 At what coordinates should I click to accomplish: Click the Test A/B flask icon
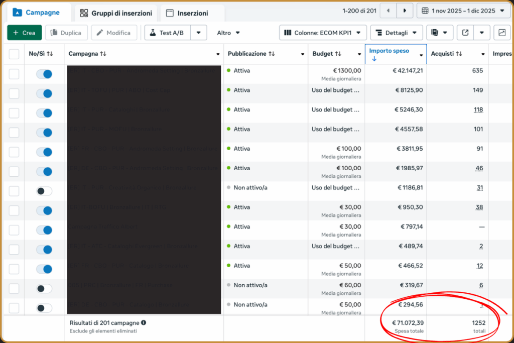[153, 33]
